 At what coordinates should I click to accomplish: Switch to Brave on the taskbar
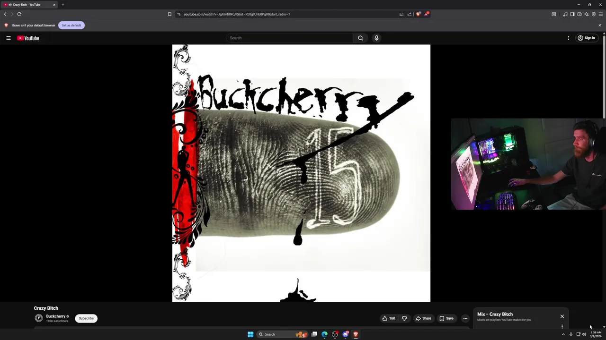356,334
